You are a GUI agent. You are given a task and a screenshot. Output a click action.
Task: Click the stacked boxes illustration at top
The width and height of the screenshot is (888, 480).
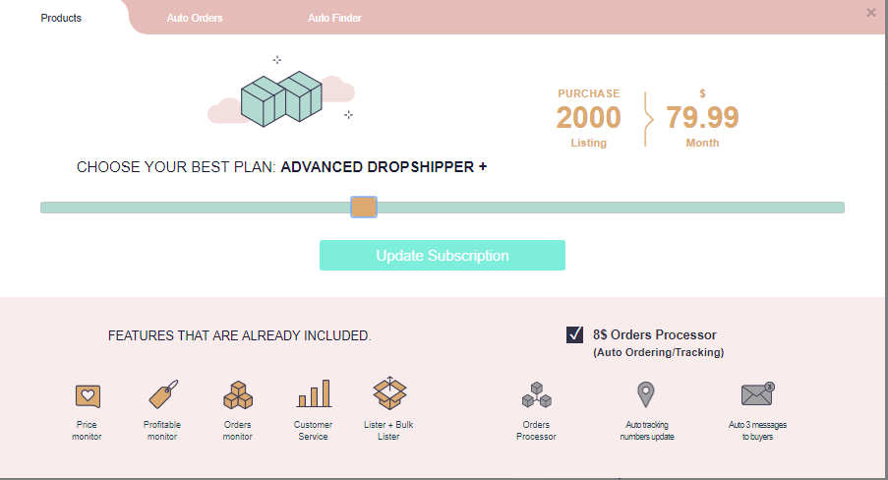point(282,99)
